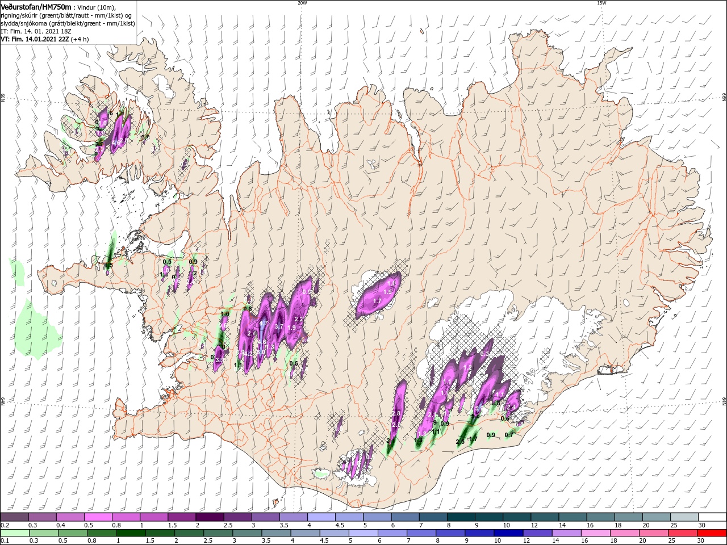Click the violet swatch labeled 12 in lower row
This screenshot has width=727, height=545.
coord(537,533)
